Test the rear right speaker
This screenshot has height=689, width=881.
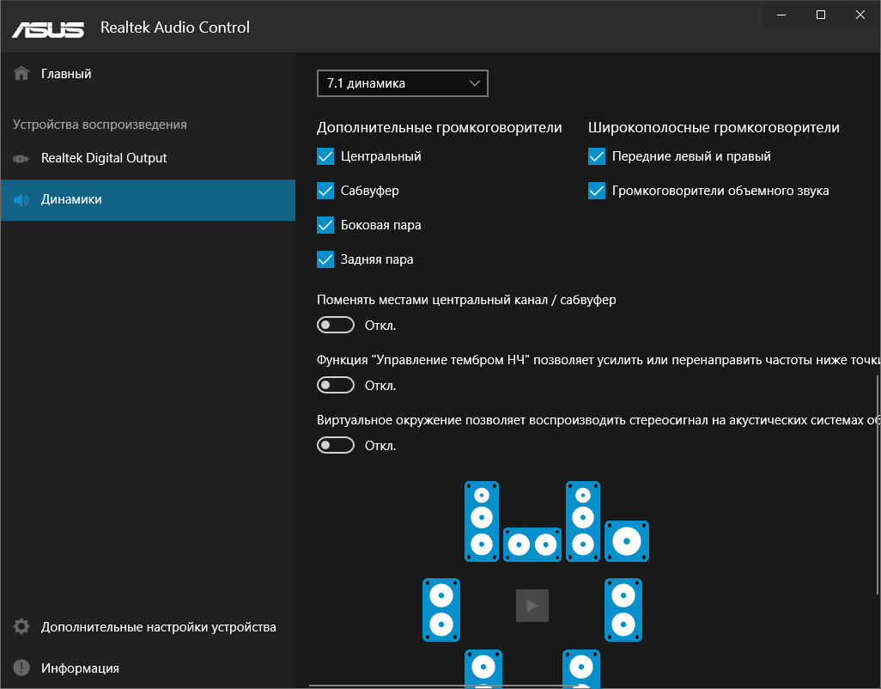click(581, 668)
